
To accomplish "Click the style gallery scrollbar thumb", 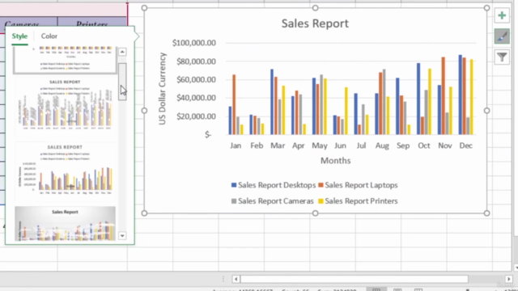I will point(122,82).
